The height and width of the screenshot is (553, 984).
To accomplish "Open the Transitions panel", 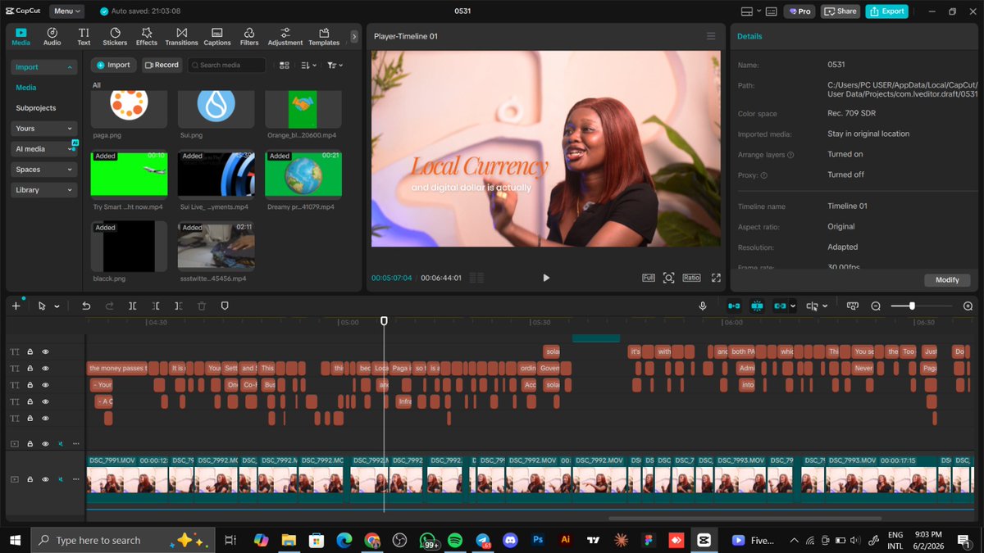I will (181, 36).
